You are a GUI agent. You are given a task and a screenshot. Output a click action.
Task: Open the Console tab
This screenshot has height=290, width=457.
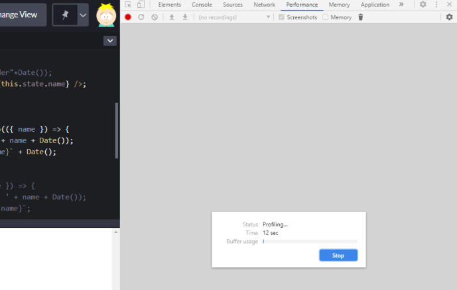click(202, 5)
